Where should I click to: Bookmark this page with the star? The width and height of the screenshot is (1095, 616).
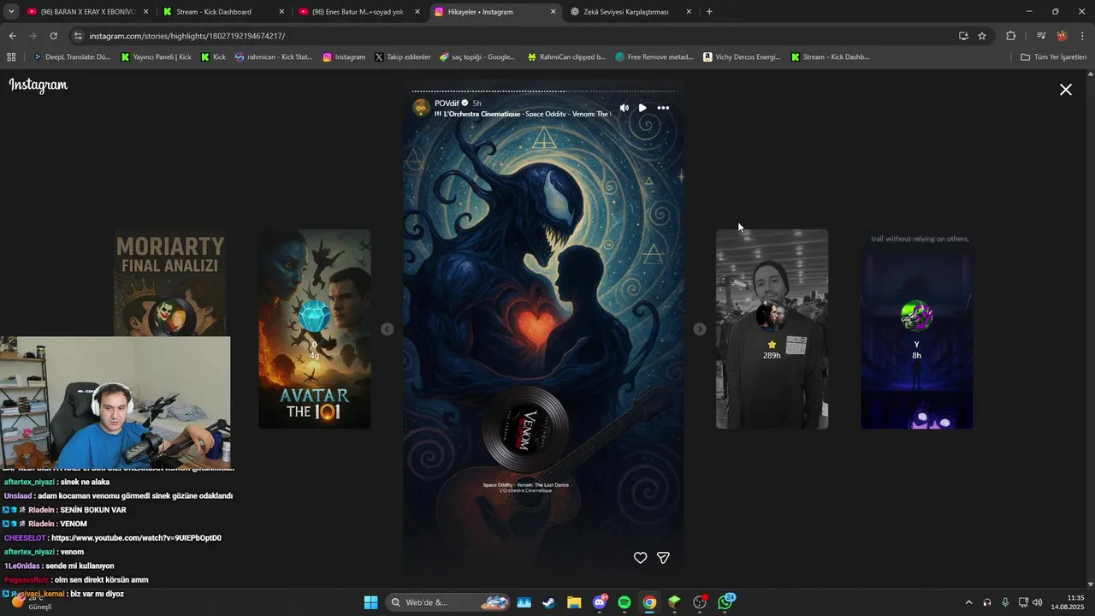coord(982,36)
